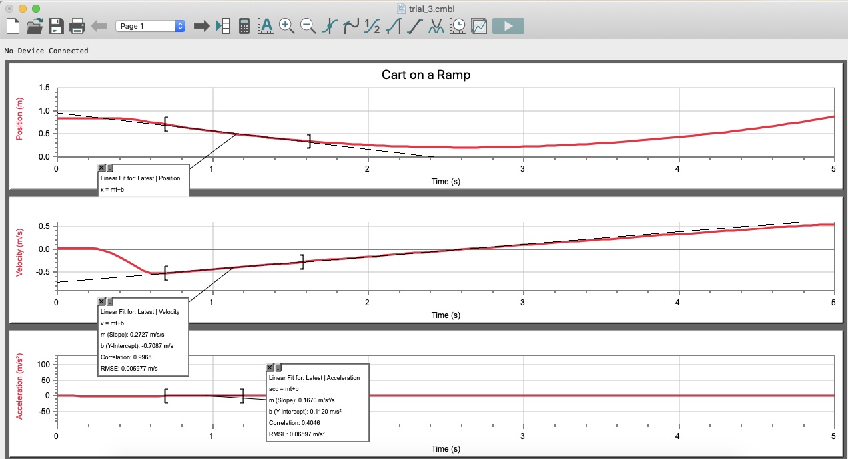This screenshot has height=459, width=848.
Task: Select the right fit bracket on the position graph
Action: [x=309, y=141]
